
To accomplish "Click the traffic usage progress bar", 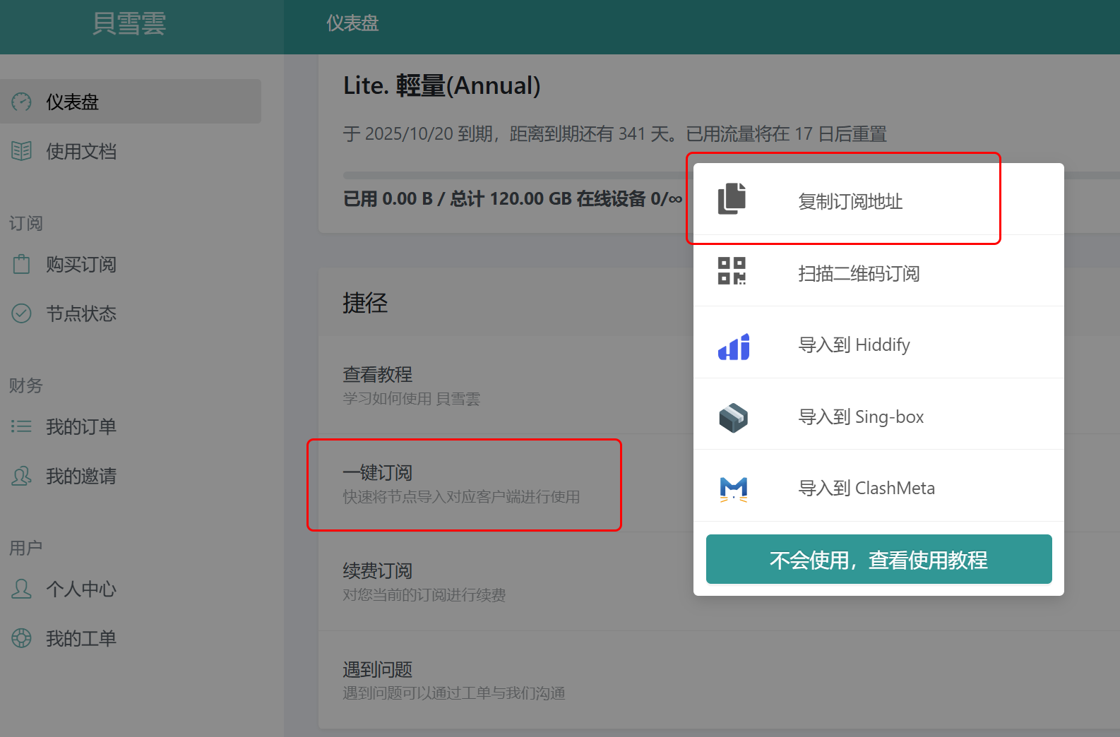I will pyautogui.click(x=731, y=174).
